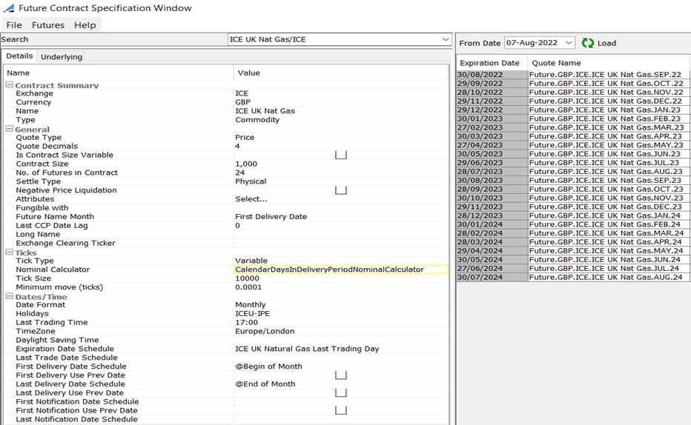Open the Search contract dropdown
This screenshot has width=691, height=425.
[446, 39]
